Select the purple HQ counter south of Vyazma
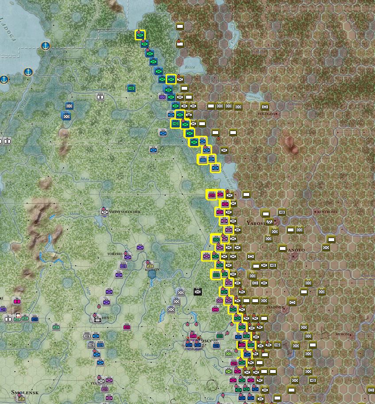Screen dimensions: 375x404 104,389
